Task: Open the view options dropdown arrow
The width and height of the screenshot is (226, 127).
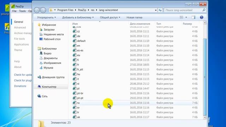Action: pos(186,17)
